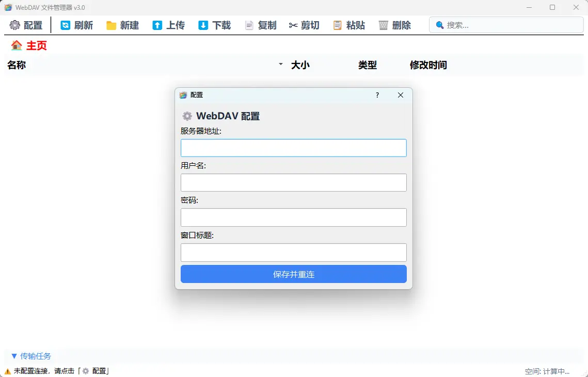588x377 pixels.
Task: Click the 窗口标题 input field
Action: [x=294, y=253]
